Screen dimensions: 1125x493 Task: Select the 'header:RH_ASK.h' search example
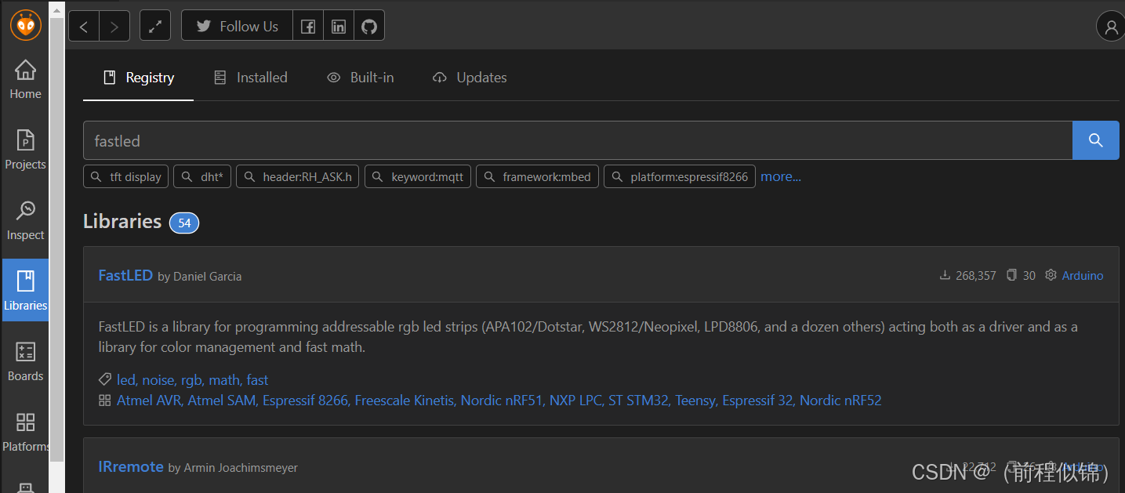298,177
